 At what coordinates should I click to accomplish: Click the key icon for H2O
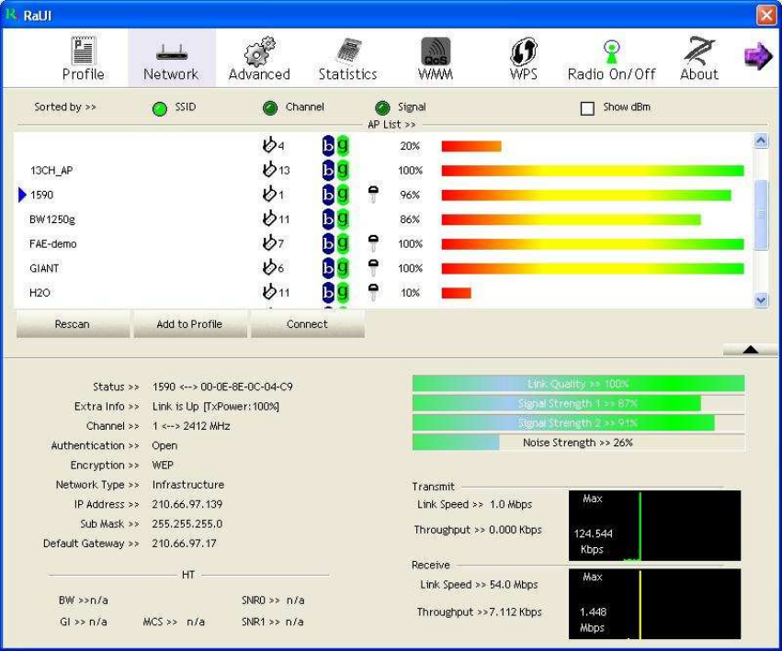tap(373, 292)
